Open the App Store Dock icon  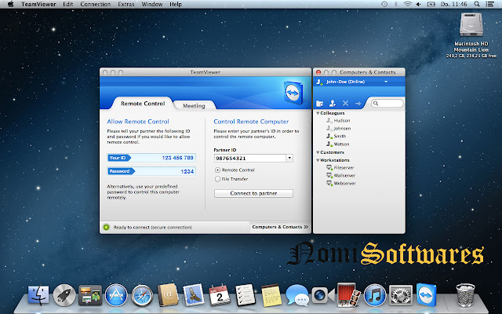(x=116, y=295)
